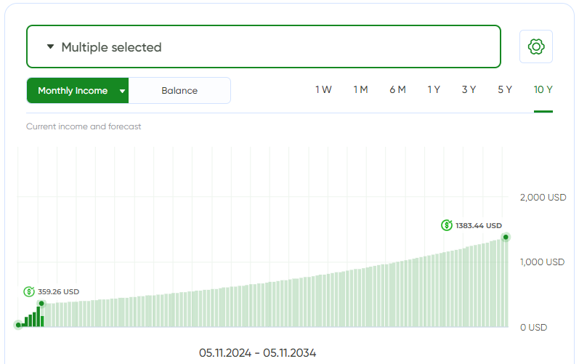This screenshot has width=579, height=364.
Task: Click the dollar icon beside 1383.44 USD
Action: [x=447, y=225]
